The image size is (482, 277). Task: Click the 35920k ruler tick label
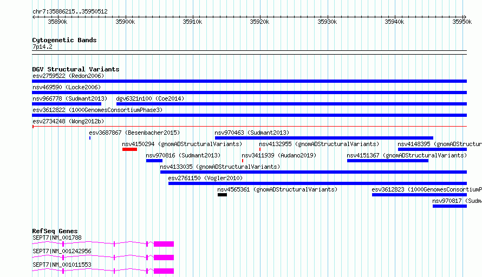pyautogui.click(x=259, y=22)
